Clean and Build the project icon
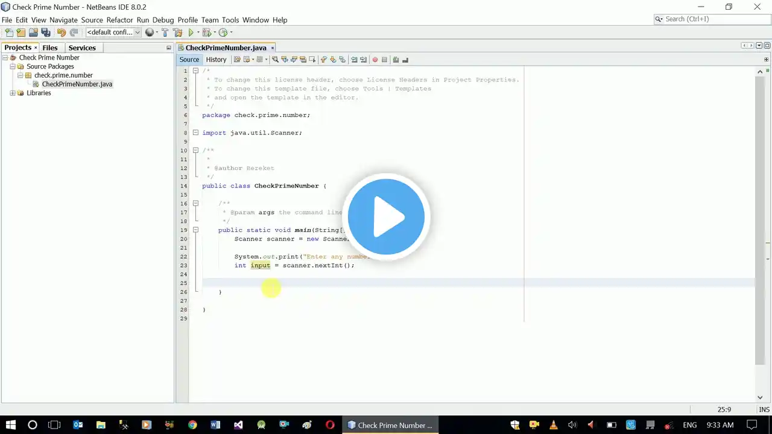 [x=177, y=33]
